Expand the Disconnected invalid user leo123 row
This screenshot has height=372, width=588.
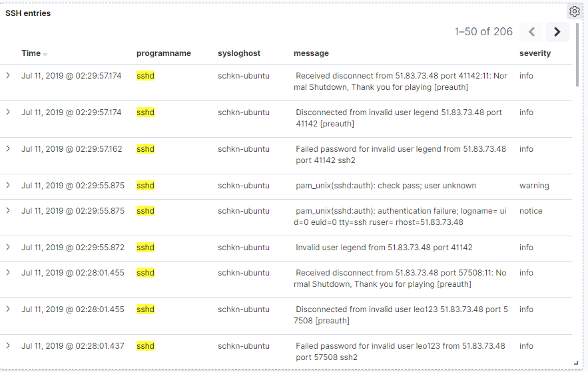(x=8, y=309)
